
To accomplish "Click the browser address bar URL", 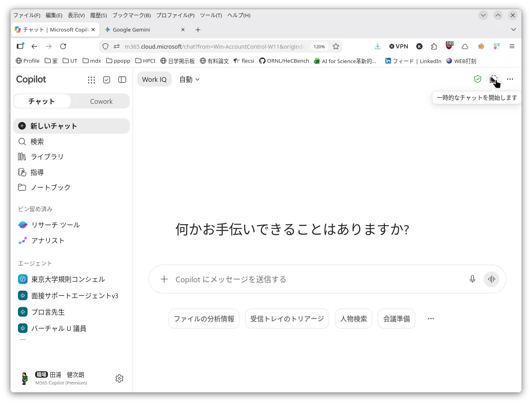I will pyautogui.click(x=215, y=46).
